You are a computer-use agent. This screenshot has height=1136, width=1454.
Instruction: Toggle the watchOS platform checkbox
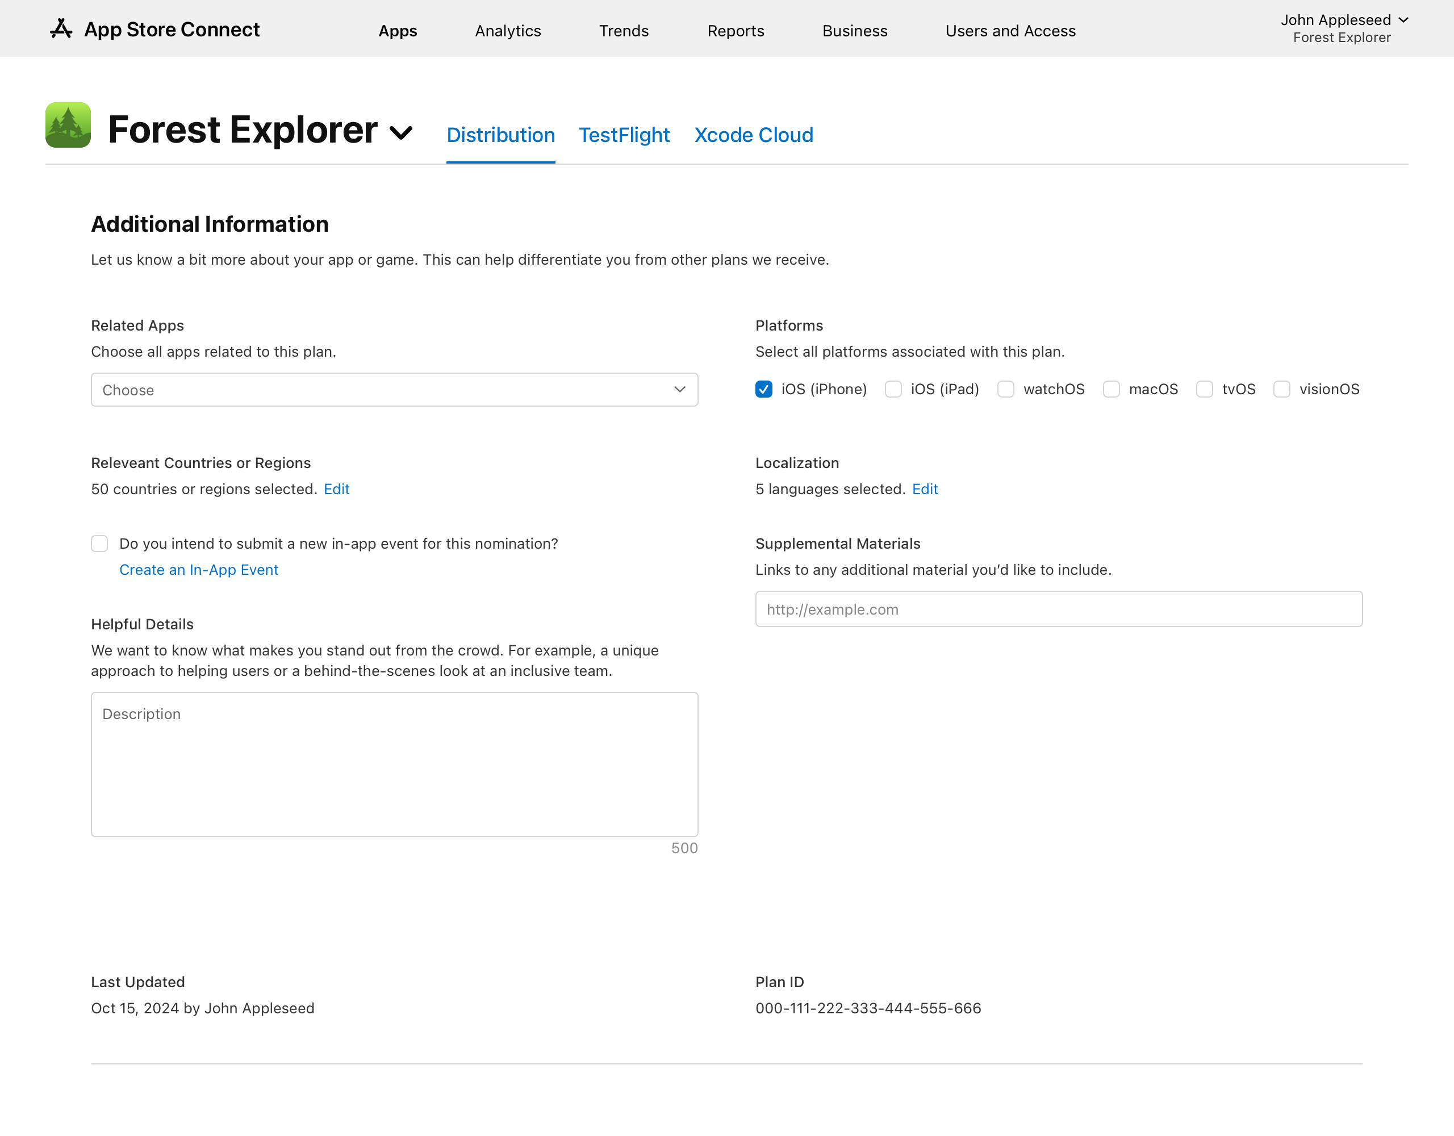1006,389
